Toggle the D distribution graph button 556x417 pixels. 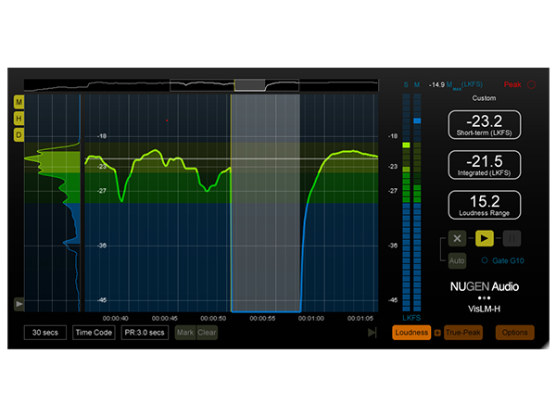(x=19, y=134)
